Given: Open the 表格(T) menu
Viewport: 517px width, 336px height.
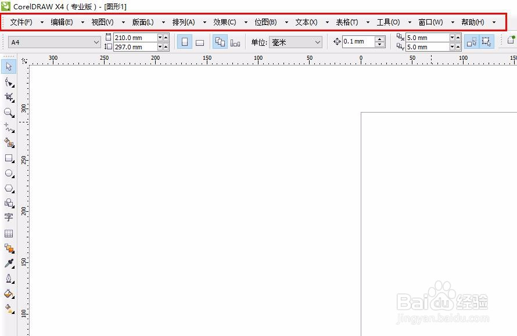Looking at the screenshot, I should pos(347,22).
